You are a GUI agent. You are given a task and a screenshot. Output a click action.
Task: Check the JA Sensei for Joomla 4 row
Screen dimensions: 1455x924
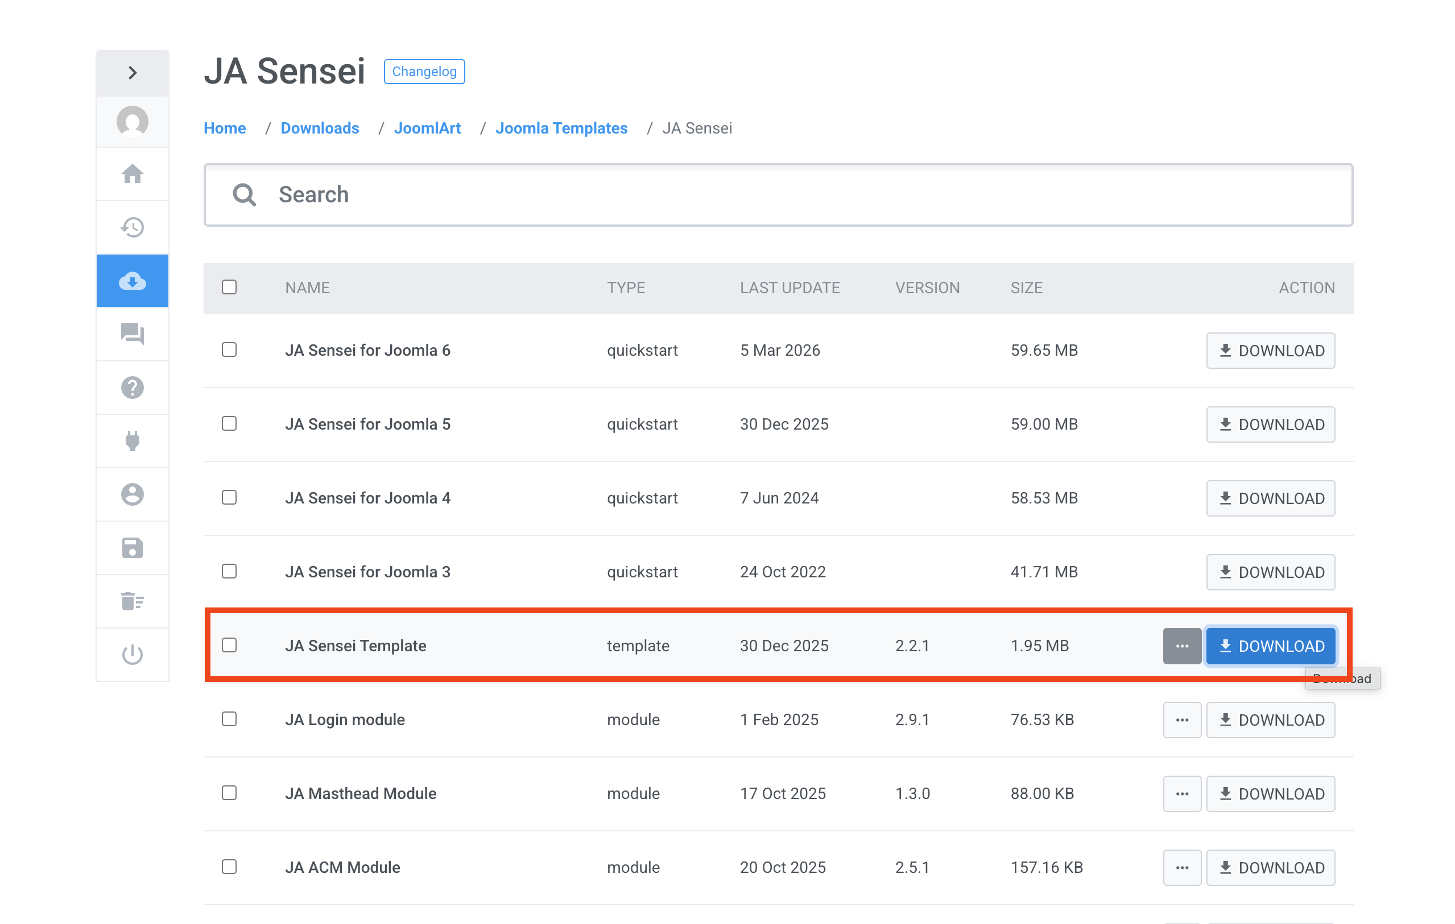pyautogui.click(x=229, y=497)
